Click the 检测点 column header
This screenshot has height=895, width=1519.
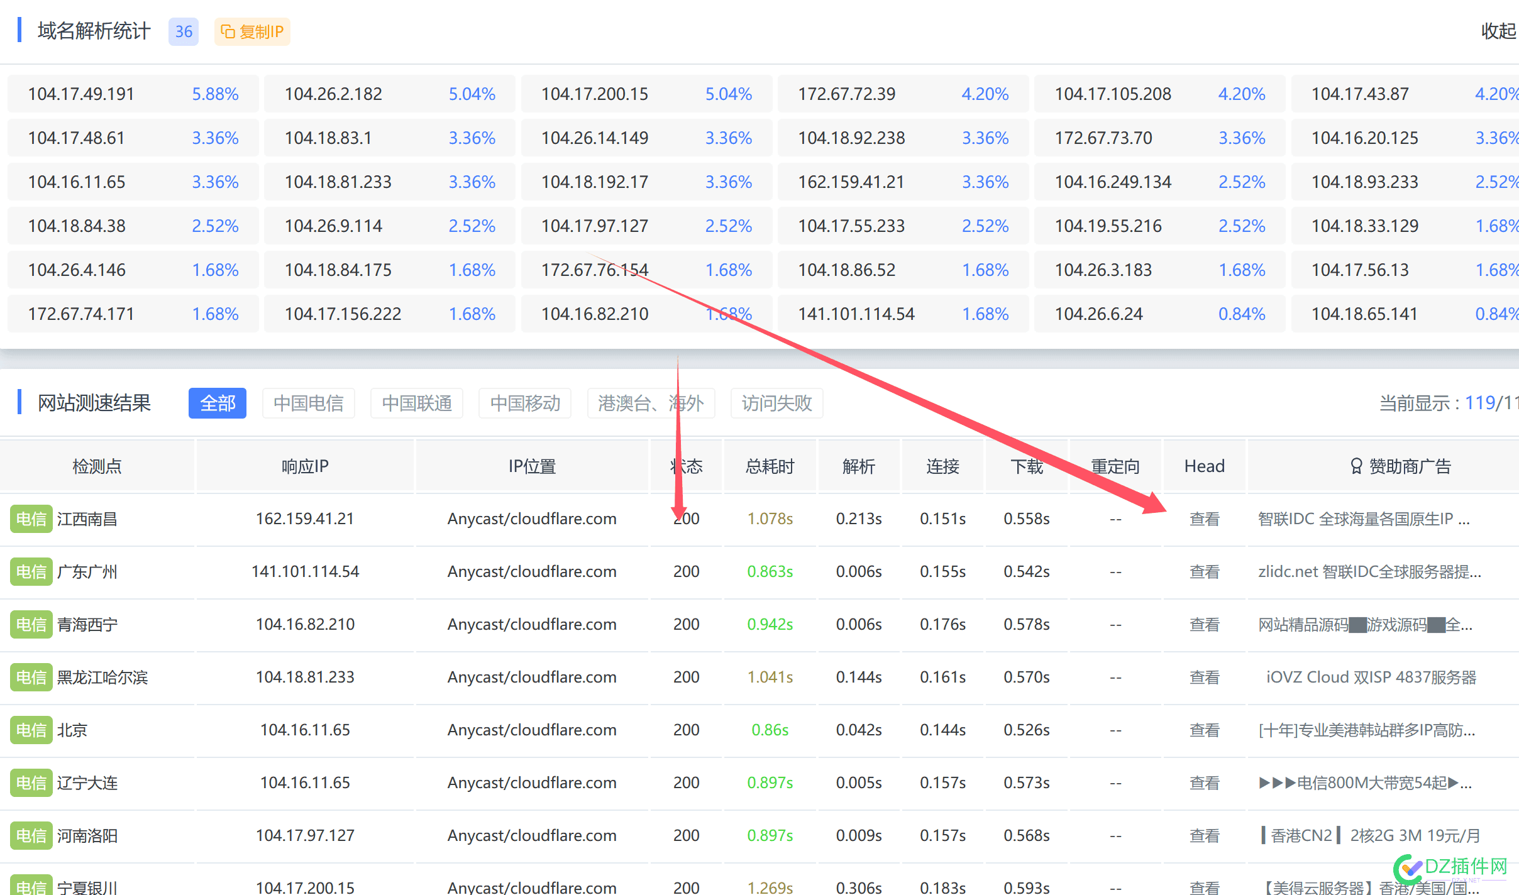pos(97,466)
